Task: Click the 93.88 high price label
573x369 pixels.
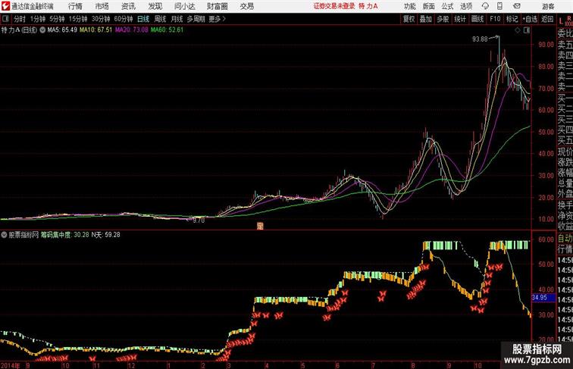Action: tap(480, 39)
